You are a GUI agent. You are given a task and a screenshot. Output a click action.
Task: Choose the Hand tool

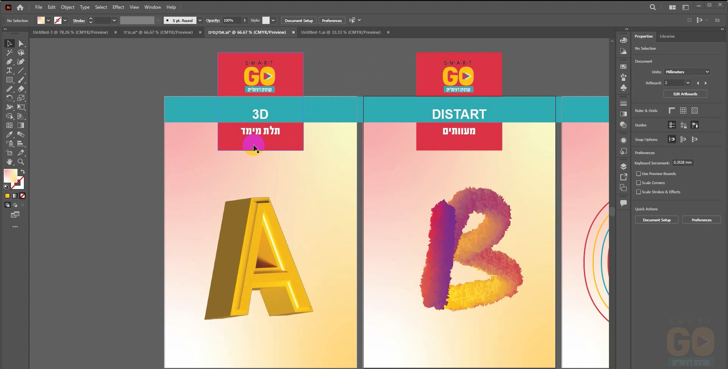9,162
